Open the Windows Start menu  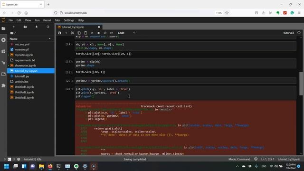7,166
